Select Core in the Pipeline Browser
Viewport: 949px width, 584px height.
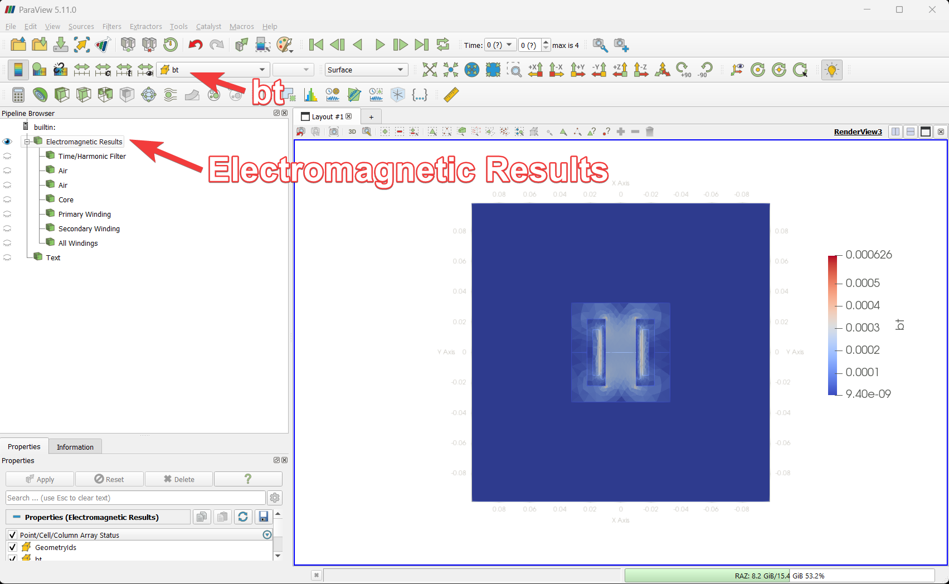pos(66,199)
